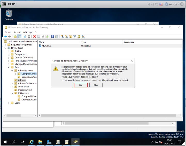Collapse the Utilisateurs organizational unit
186x146 pixels.
pos(12,93)
